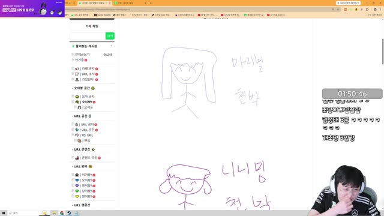Image resolution: width=384 pixels, height=216 pixels.
Task: Collapse the 오아봉 공간 section header
Action: 84,88
